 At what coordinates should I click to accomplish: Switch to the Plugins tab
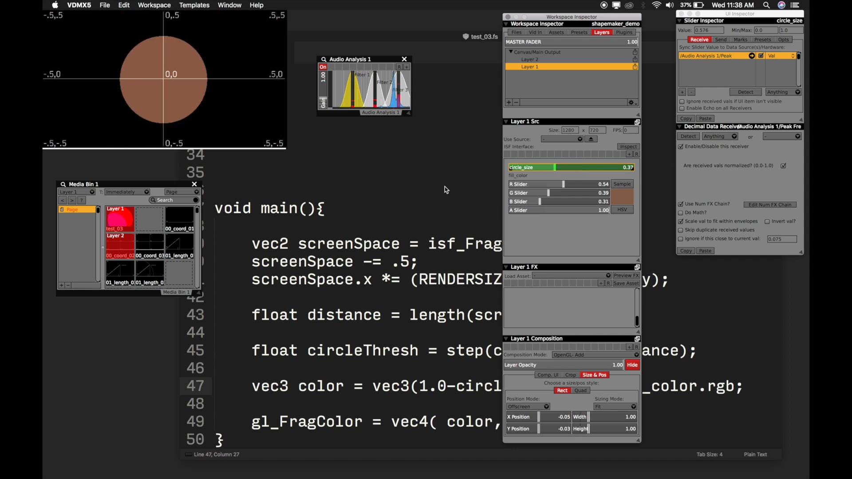point(624,32)
